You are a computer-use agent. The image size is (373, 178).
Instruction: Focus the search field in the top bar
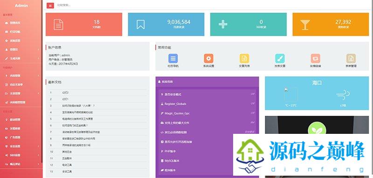(x=95, y=5)
